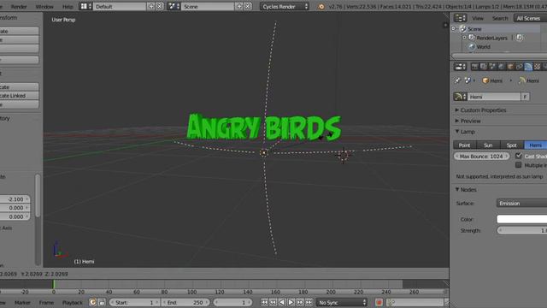The height and width of the screenshot is (308, 547).
Task: Add a new scene
Action: pyautogui.click(x=239, y=6)
